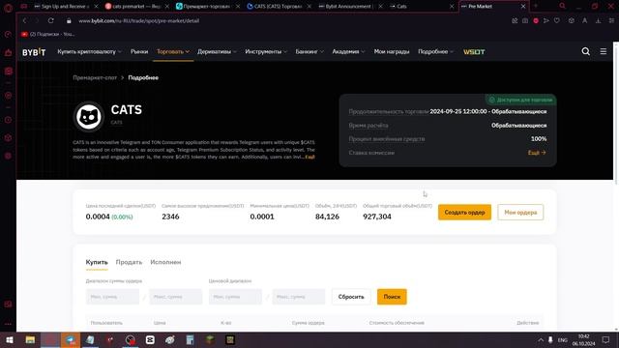Select the Продать tab
Image resolution: width=619 pixels, height=348 pixels.
(129, 262)
